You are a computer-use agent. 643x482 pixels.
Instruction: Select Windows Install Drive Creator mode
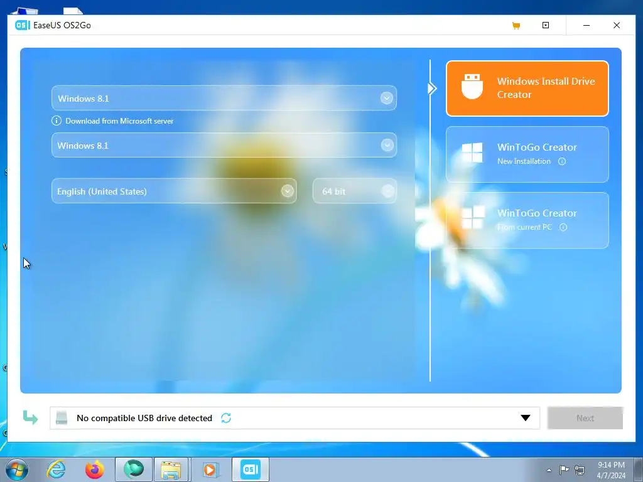tap(527, 88)
